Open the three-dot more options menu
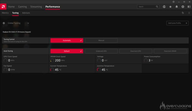The width and height of the screenshot is (192, 111). pos(189,13)
